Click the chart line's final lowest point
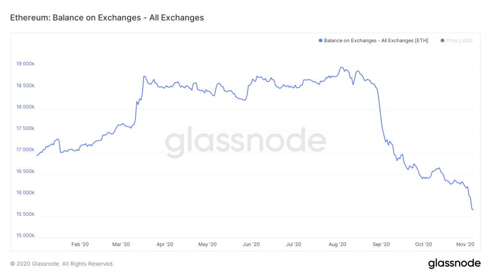The height and width of the screenshot is (276, 491). pyautogui.click(x=473, y=210)
